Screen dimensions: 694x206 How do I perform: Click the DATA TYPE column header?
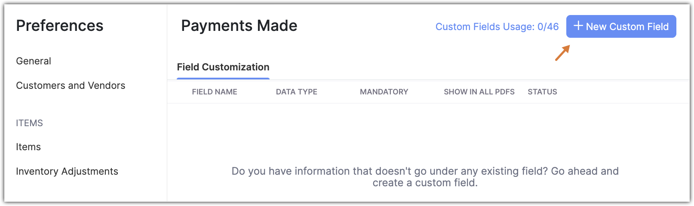[297, 92]
